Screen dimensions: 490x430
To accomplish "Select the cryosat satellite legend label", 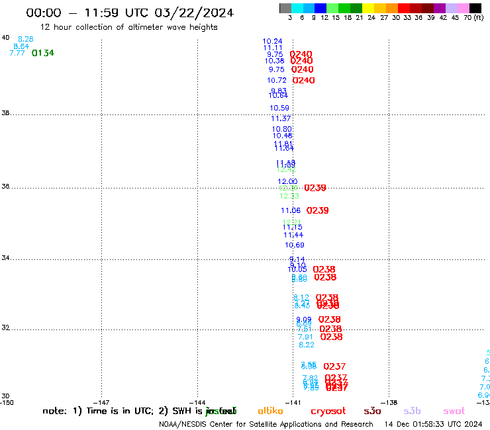I will click(x=328, y=411).
